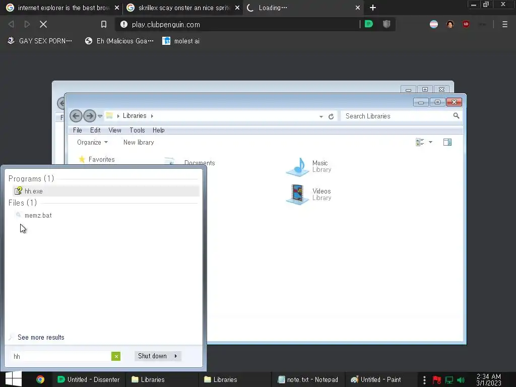Click the volume speaker icon in the tray
The width and height of the screenshot is (516, 387).
click(461, 380)
